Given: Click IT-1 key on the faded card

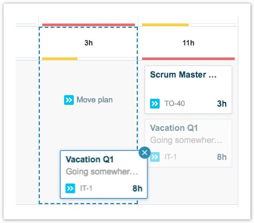Looking at the screenshot, I should [171, 157].
